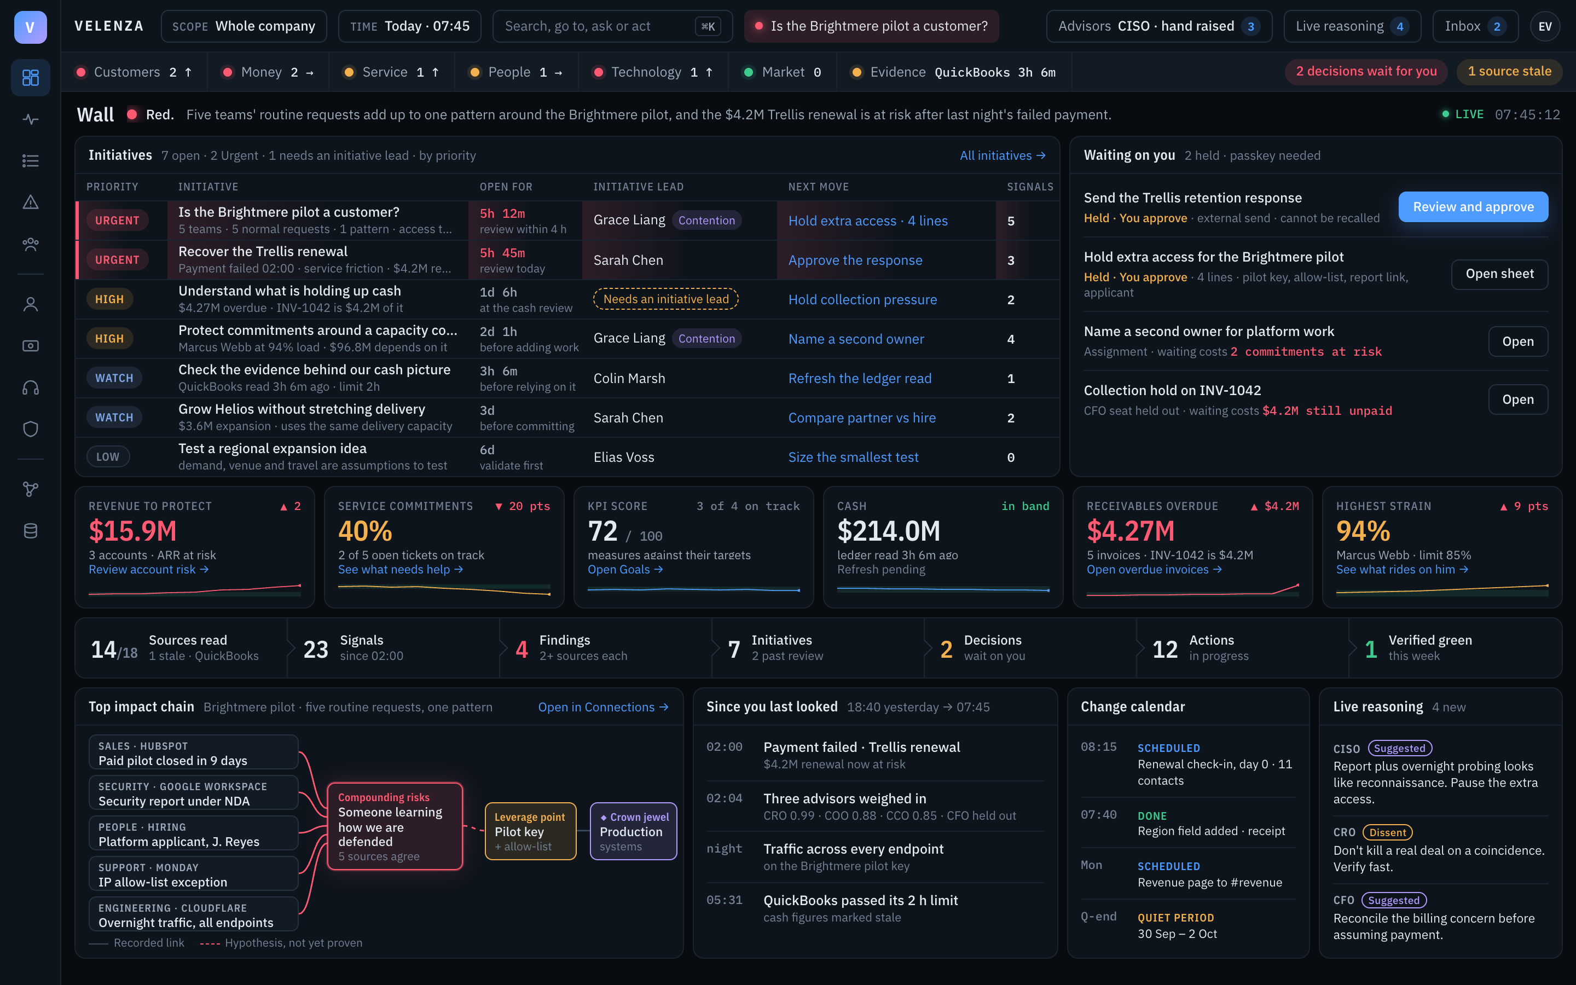Open the TIME Today 07:45 selector

tap(410, 27)
